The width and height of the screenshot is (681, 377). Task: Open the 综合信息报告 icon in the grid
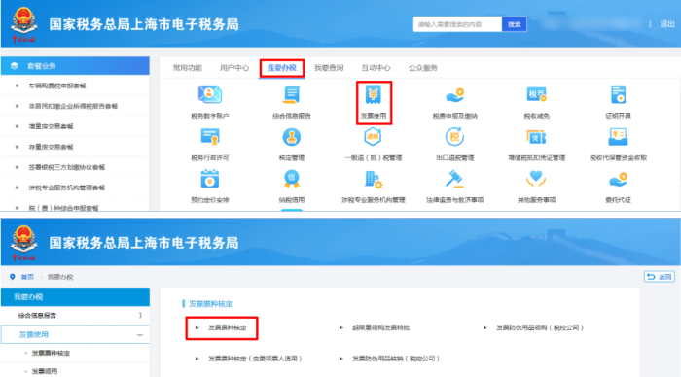click(292, 94)
